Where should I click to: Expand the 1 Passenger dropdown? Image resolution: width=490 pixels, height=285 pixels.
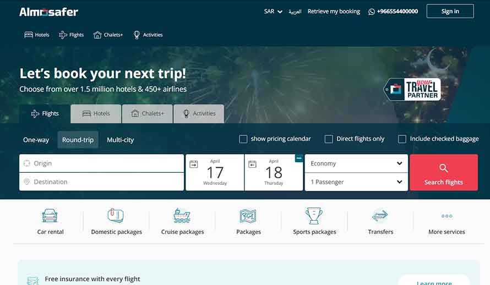point(356,182)
